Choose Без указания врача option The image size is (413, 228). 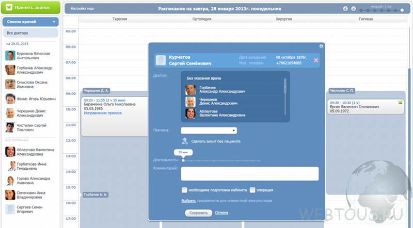(x=204, y=78)
